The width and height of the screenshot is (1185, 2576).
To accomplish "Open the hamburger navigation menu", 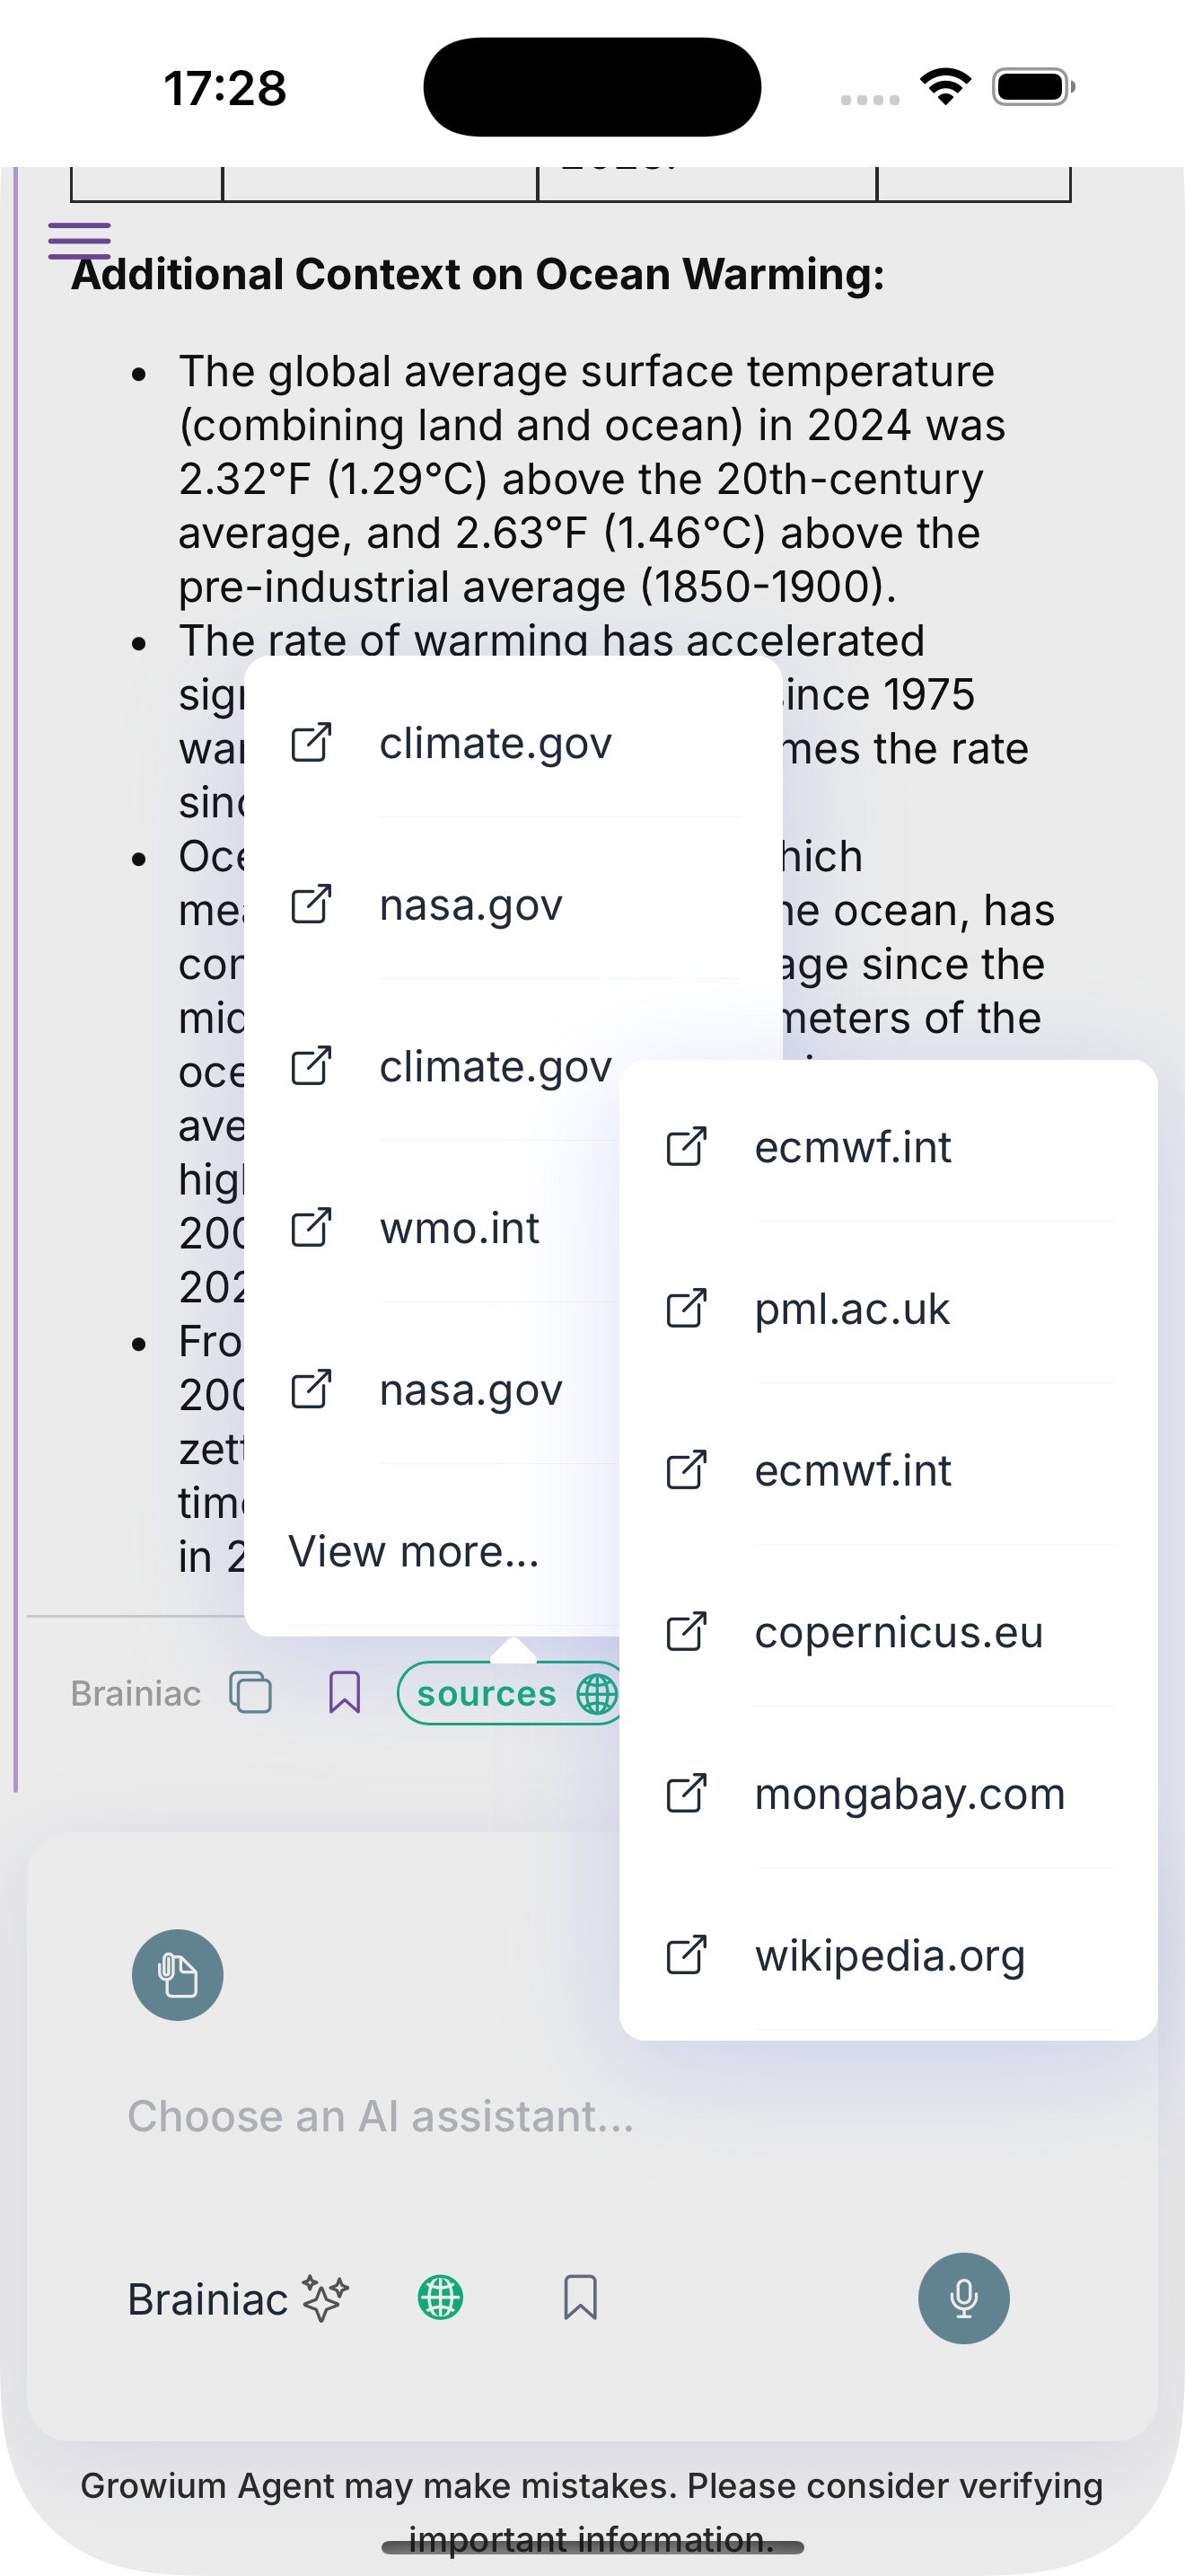I will [x=79, y=240].
